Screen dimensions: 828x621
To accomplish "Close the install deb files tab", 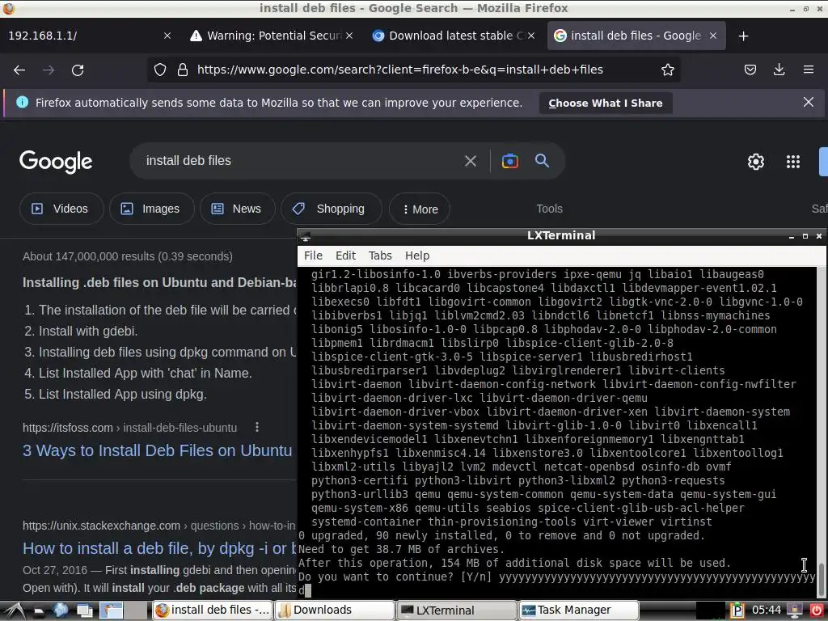I will 713,36.
